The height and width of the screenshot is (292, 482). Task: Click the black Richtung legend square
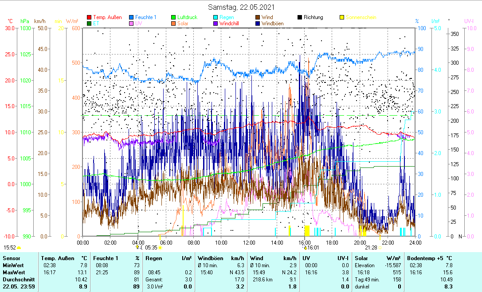[x=300, y=17]
